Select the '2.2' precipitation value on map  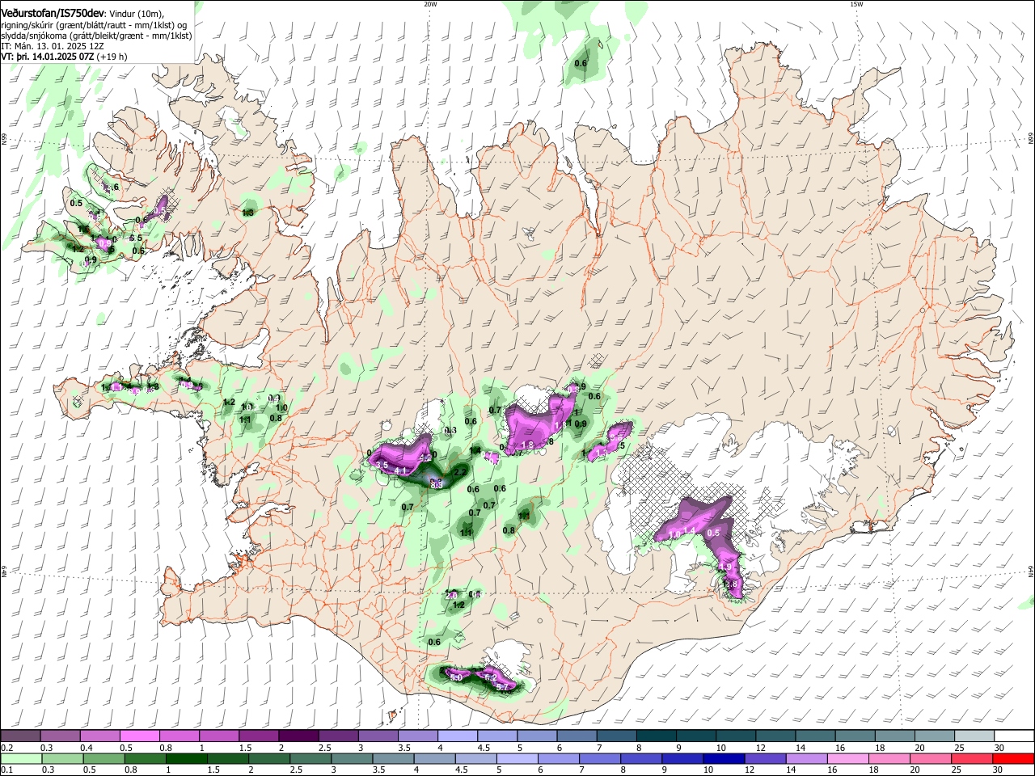460,472
